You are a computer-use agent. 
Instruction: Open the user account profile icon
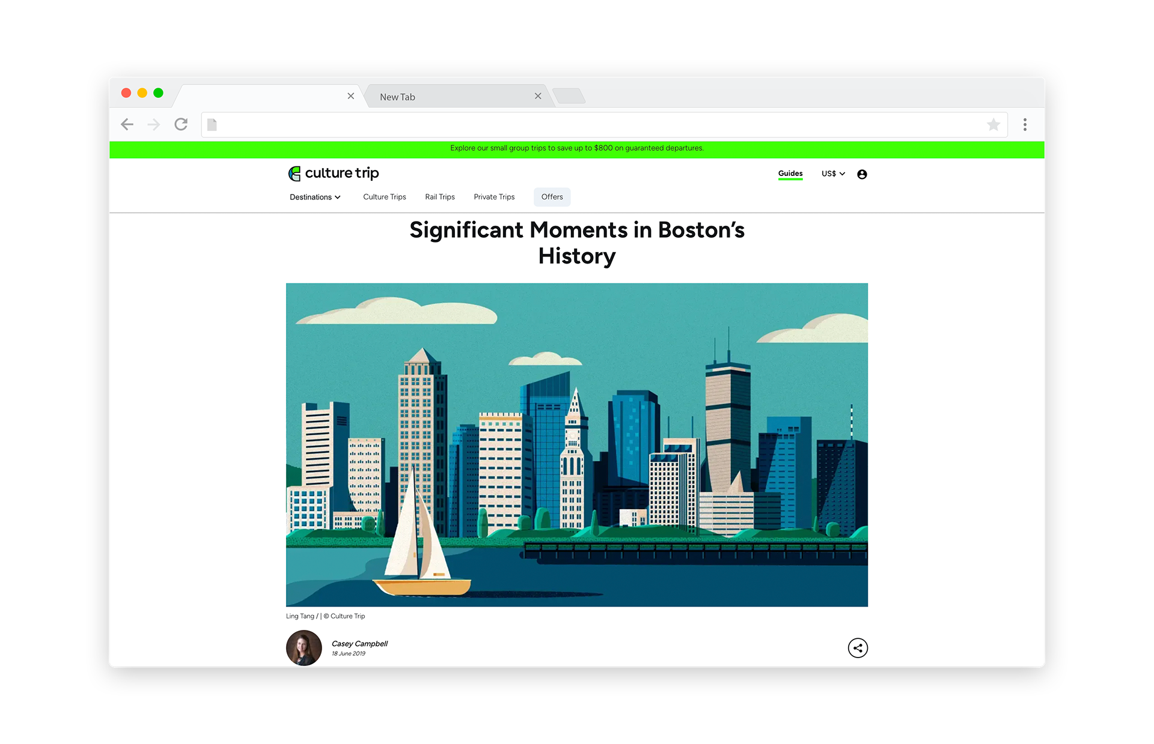coord(862,174)
